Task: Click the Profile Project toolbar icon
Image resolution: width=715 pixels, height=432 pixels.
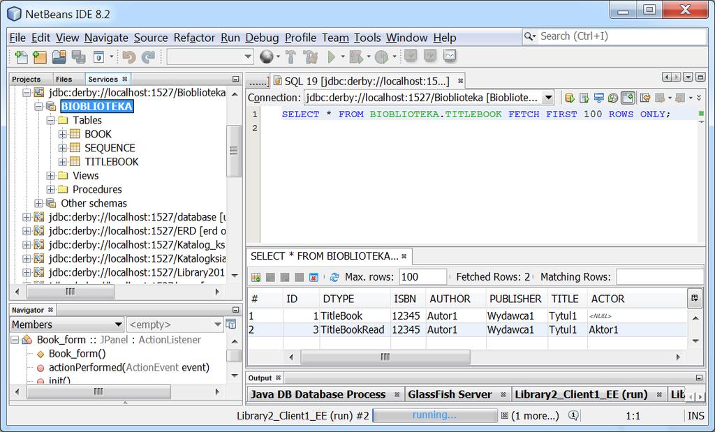Action: (381, 57)
